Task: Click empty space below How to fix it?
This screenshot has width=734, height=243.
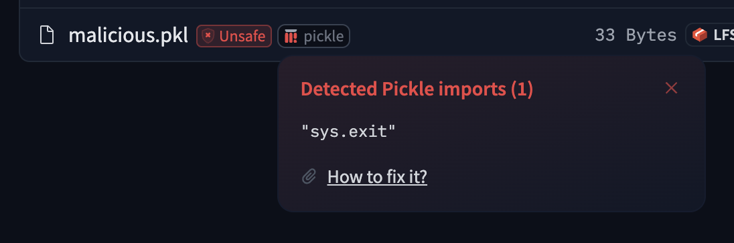Action: (x=468, y=200)
